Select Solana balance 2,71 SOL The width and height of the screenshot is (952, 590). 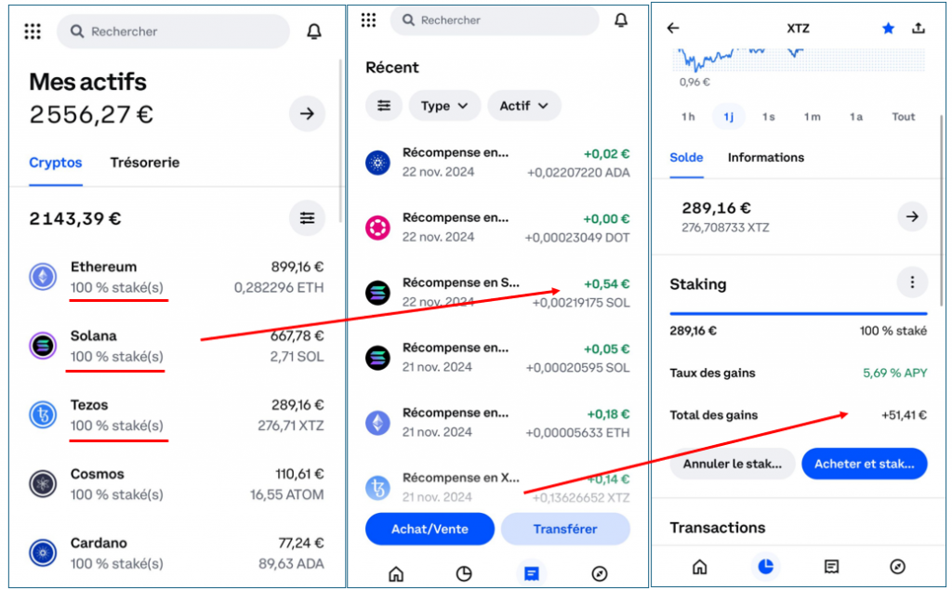pos(297,357)
